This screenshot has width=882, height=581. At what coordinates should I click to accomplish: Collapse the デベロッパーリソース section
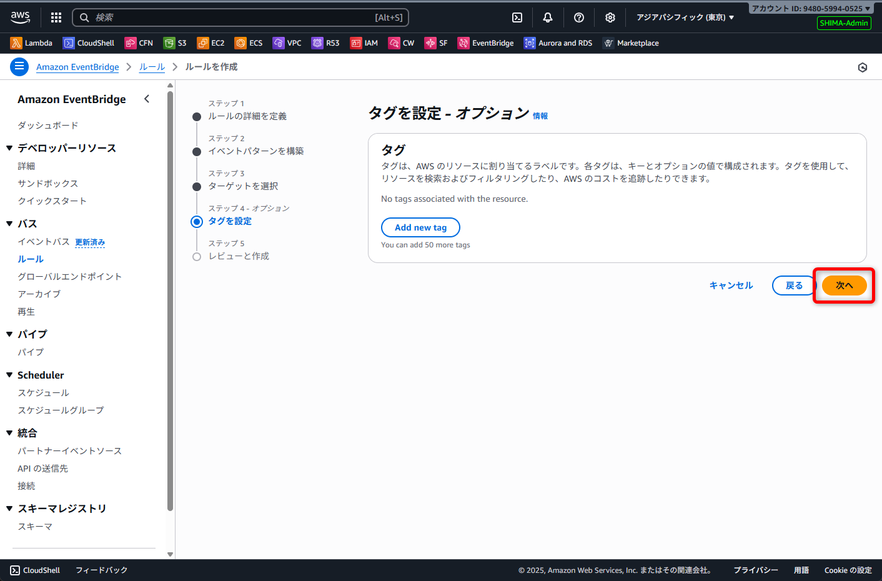pos(9,148)
